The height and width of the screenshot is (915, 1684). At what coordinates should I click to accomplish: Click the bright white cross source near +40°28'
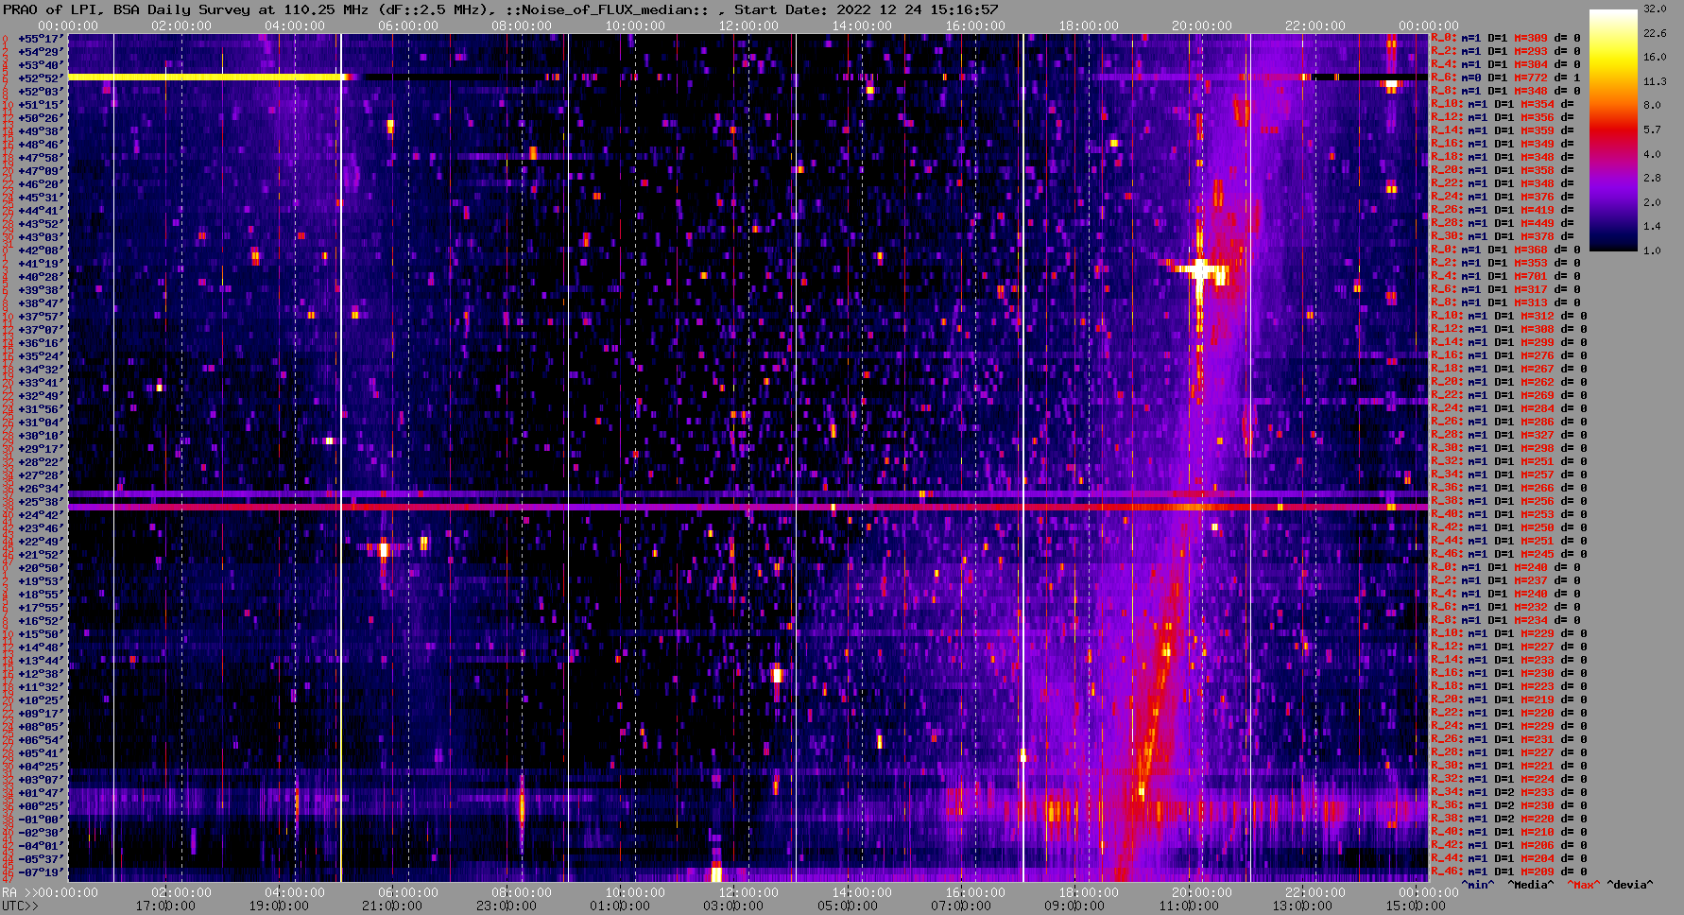pos(1199,270)
